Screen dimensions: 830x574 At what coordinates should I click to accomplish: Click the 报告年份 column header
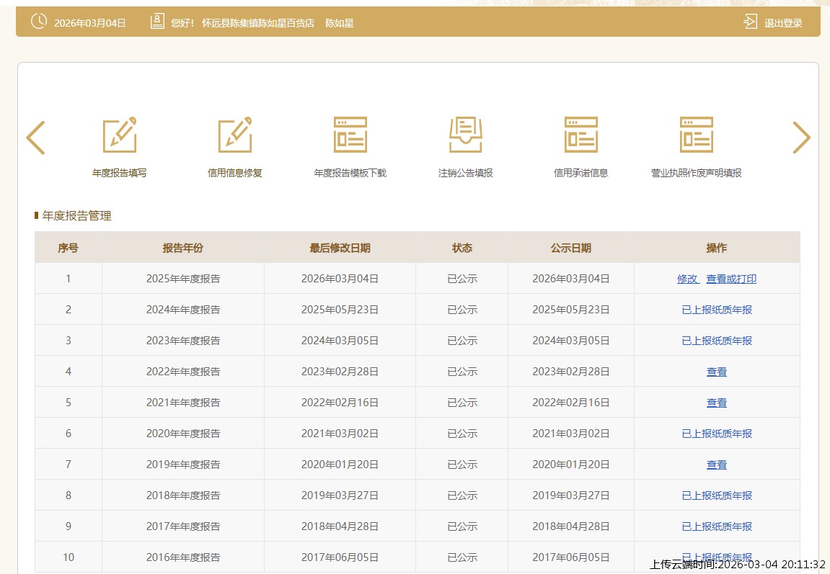[x=183, y=248]
